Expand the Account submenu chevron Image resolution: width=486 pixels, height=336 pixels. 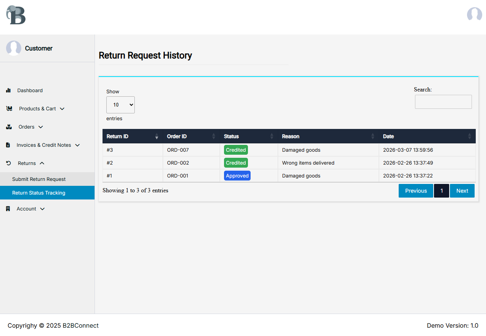pos(42,209)
